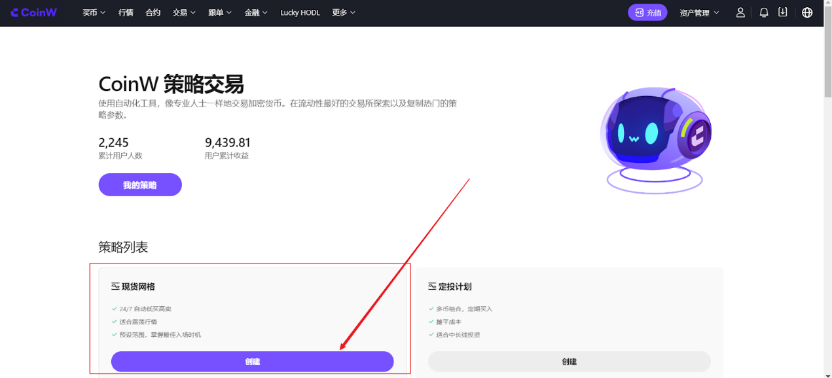This screenshot has width=832, height=378.
Task: Click the CoinW logo
Action: pyautogui.click(x=34, y=12)
